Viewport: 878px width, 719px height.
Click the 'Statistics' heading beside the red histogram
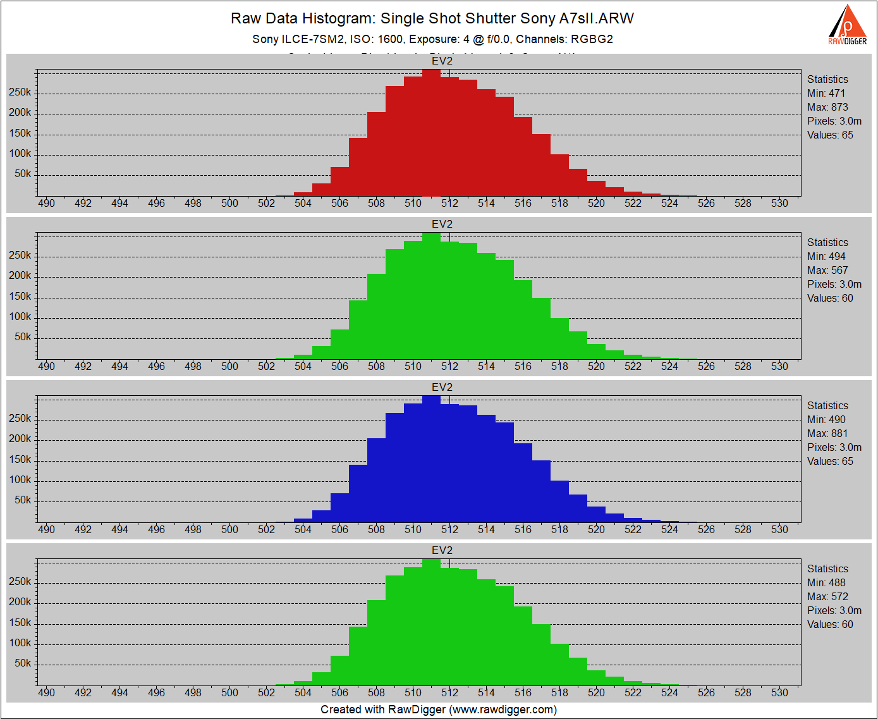[x=827, y=79]
